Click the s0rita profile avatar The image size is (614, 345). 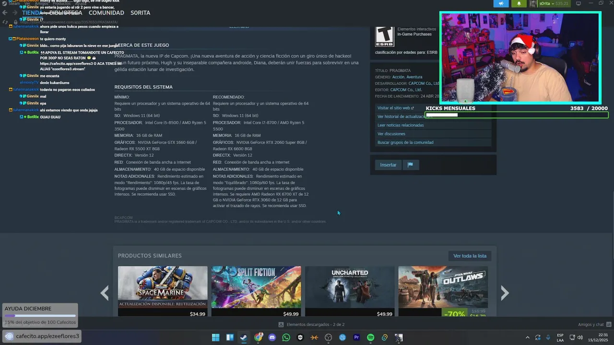click(x=533, y=3)
